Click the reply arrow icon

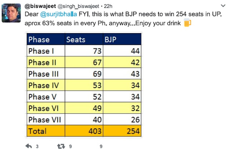(29, 146)
